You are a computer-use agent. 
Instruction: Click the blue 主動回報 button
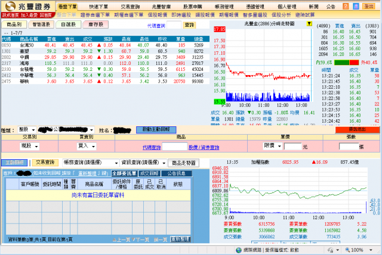point(14,163)
